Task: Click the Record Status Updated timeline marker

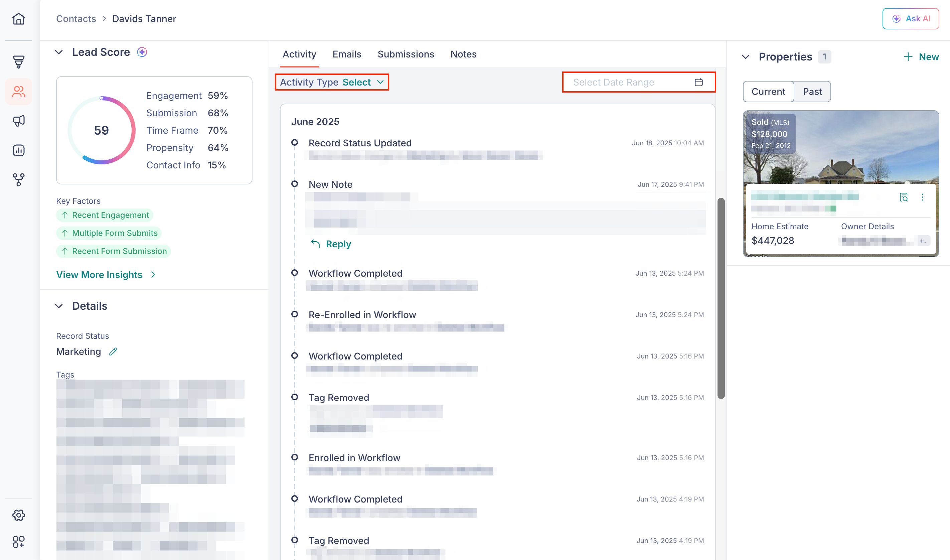Action: (x=295, y=143)
